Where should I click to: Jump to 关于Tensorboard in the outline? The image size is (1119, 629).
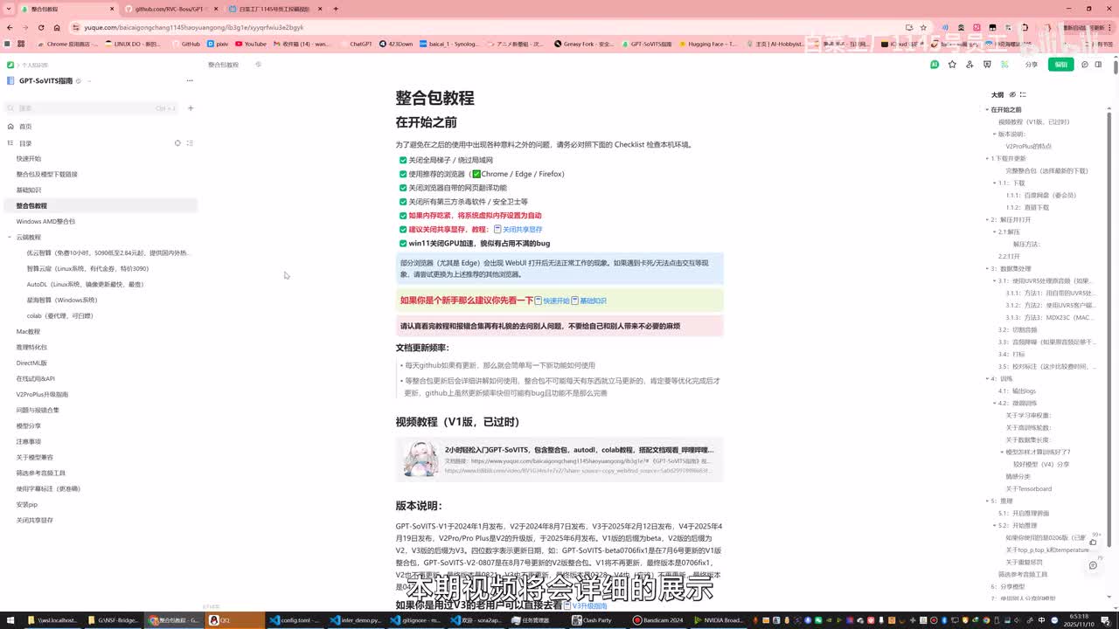point(1028,488)
